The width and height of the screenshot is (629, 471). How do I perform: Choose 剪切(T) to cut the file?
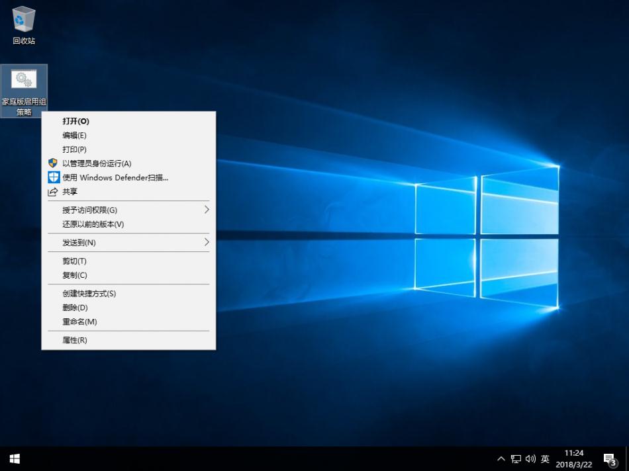tap(128, 261)
